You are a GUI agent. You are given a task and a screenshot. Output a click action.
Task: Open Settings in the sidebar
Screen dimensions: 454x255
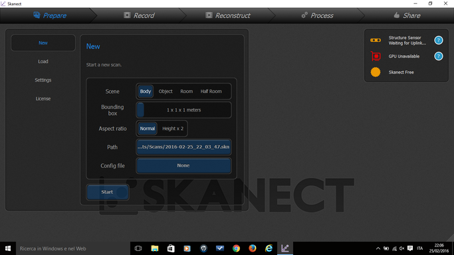pos(43,80)
